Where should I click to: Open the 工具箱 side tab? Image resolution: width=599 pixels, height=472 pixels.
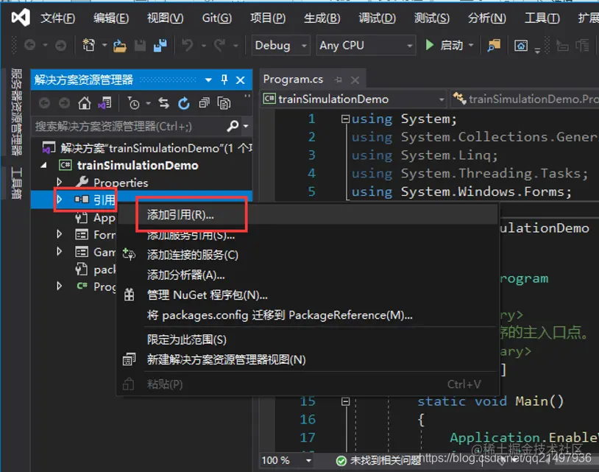pos(16,183)
